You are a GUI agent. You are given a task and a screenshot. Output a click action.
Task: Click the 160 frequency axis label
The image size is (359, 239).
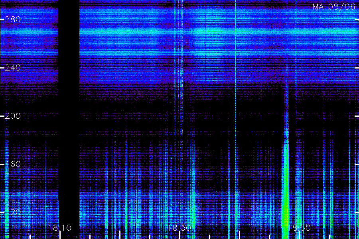(x=13, y=164)
